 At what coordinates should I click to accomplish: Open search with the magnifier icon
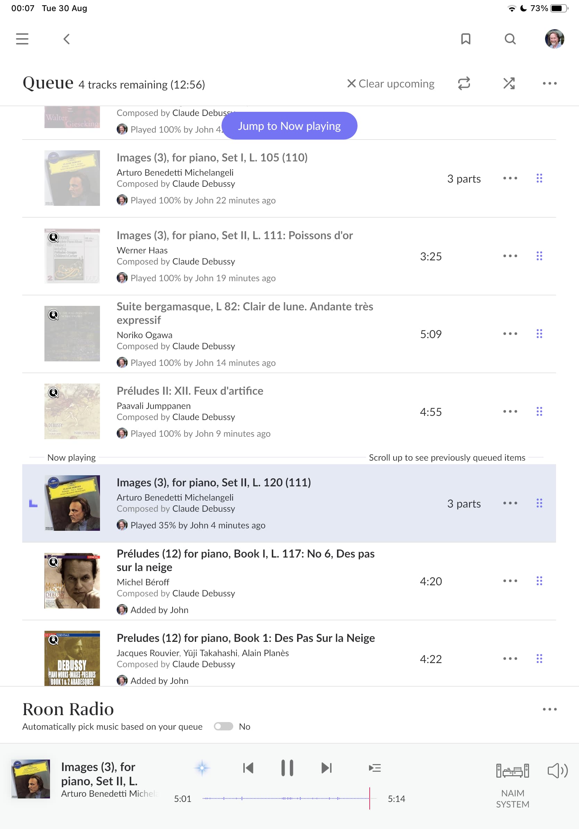510,39
